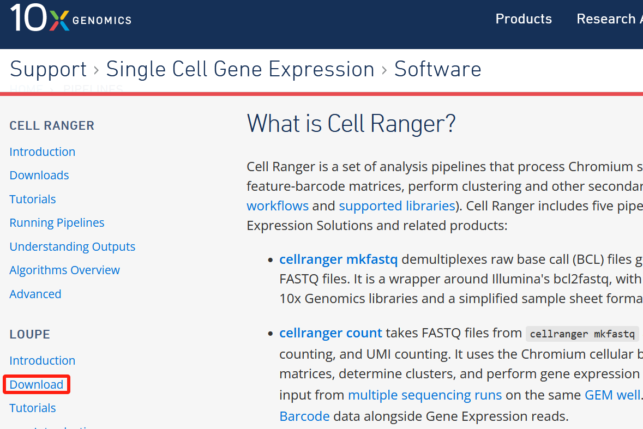Viewport: 643px width, 429px height.
Task: Open Loupe Tutorials link
Action: (x=32, y=408)
